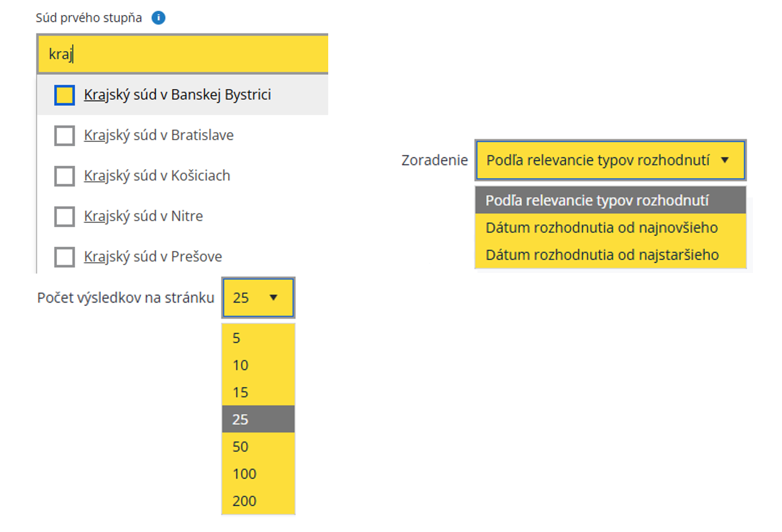Check Krajský súd v Banskej Bystrici
The image size is (782, 532).
[65, 95]
